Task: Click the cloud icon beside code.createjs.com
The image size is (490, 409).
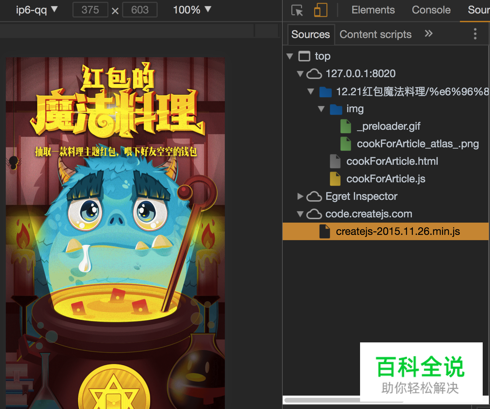Action: coord(314,214)
